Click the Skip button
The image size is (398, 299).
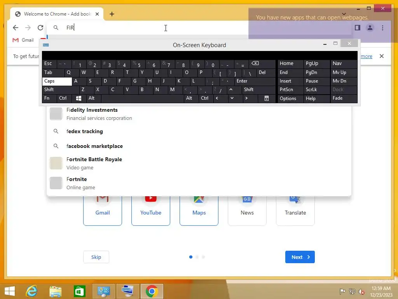tap(96, 257)
